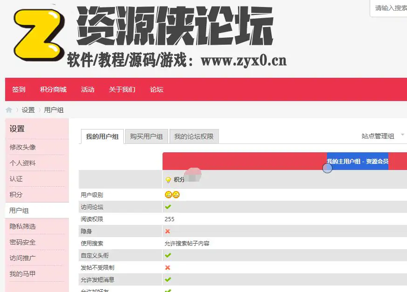Open the 站点管理组 dropdown
407x292 pixels.
pos(383,136)
